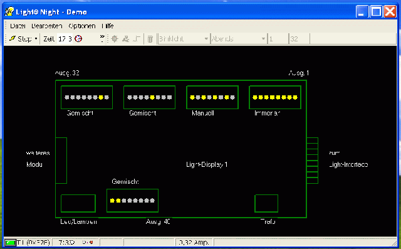The image size is (401, 249).
Task: Click the Stop simulation button
Action: coord(21,39)
